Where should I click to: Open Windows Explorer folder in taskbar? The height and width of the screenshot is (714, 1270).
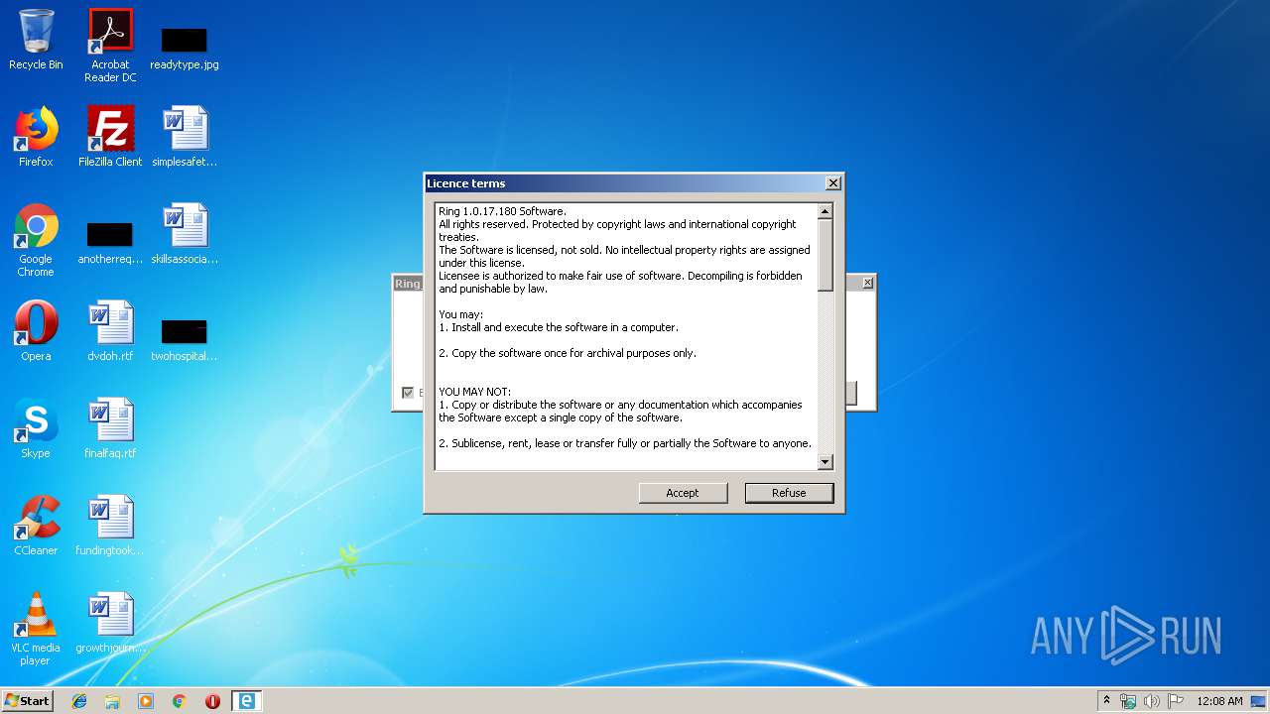tap(112, 701)
